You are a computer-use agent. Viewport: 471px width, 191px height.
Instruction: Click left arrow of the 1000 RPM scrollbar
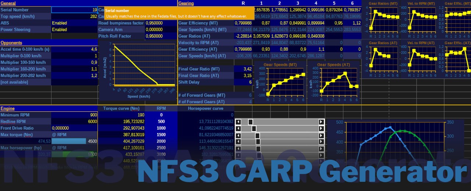(x=238, y=129)
